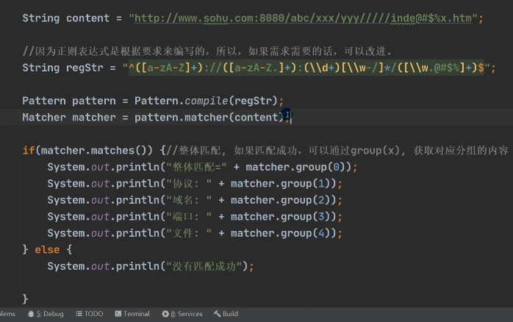
Task: Click the TODO list icon
Action: click(x=79, y=314)
